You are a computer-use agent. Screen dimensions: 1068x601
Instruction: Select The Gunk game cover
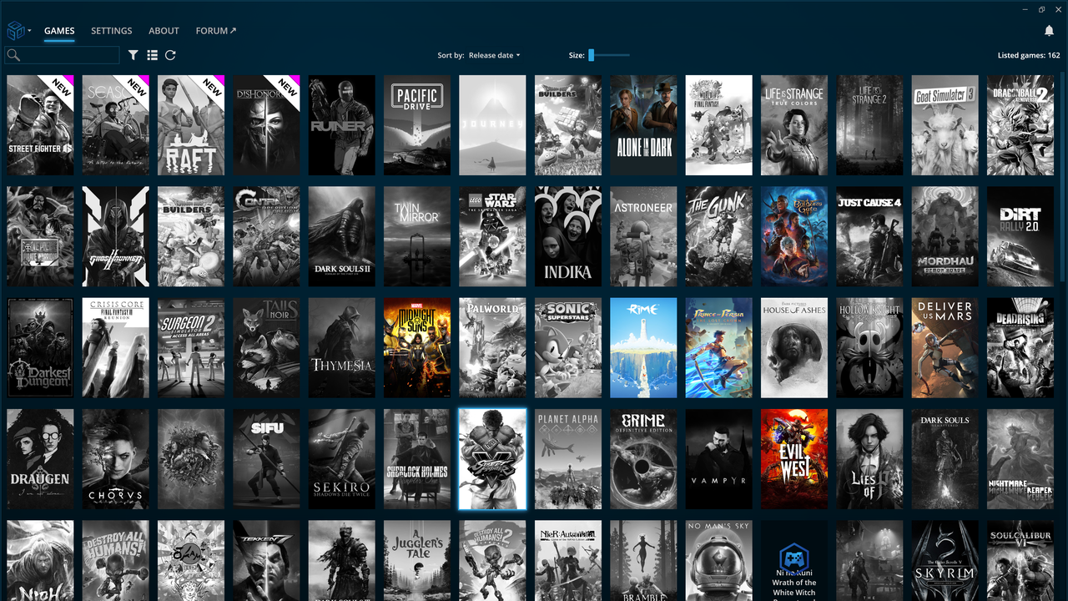(x=719, y=237)
